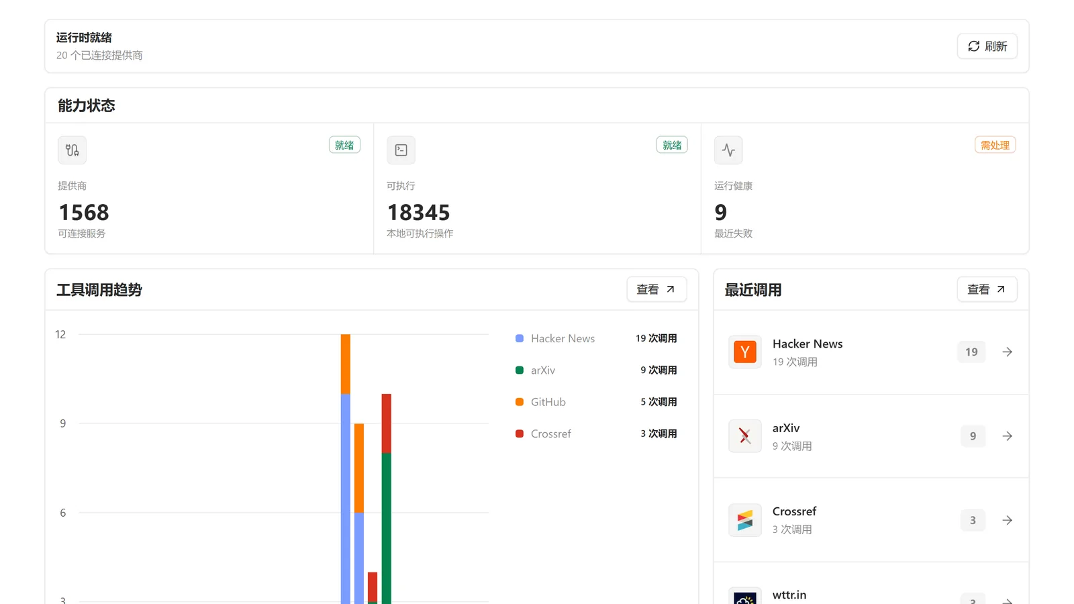1074x604 pixels.
Task: Click the 需处理 badge on 运行健康 card
Action: pyautogui.click(x=995, y=145)
